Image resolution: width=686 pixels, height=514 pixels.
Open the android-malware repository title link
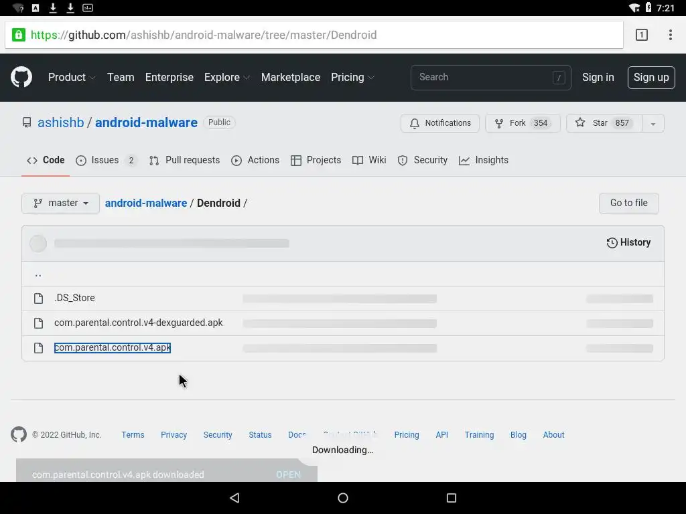pos(146,122)
